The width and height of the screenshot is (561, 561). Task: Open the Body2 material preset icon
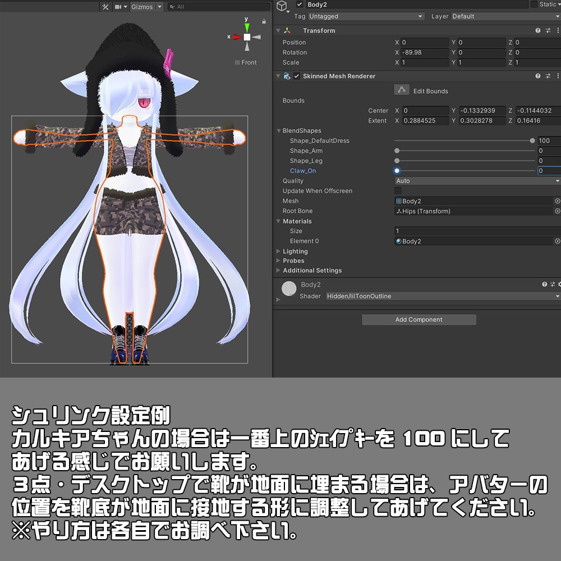click(553, 284)
